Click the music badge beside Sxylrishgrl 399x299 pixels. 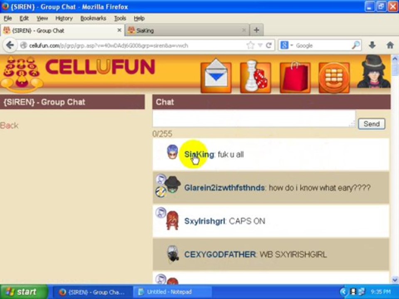pos(160,213)
